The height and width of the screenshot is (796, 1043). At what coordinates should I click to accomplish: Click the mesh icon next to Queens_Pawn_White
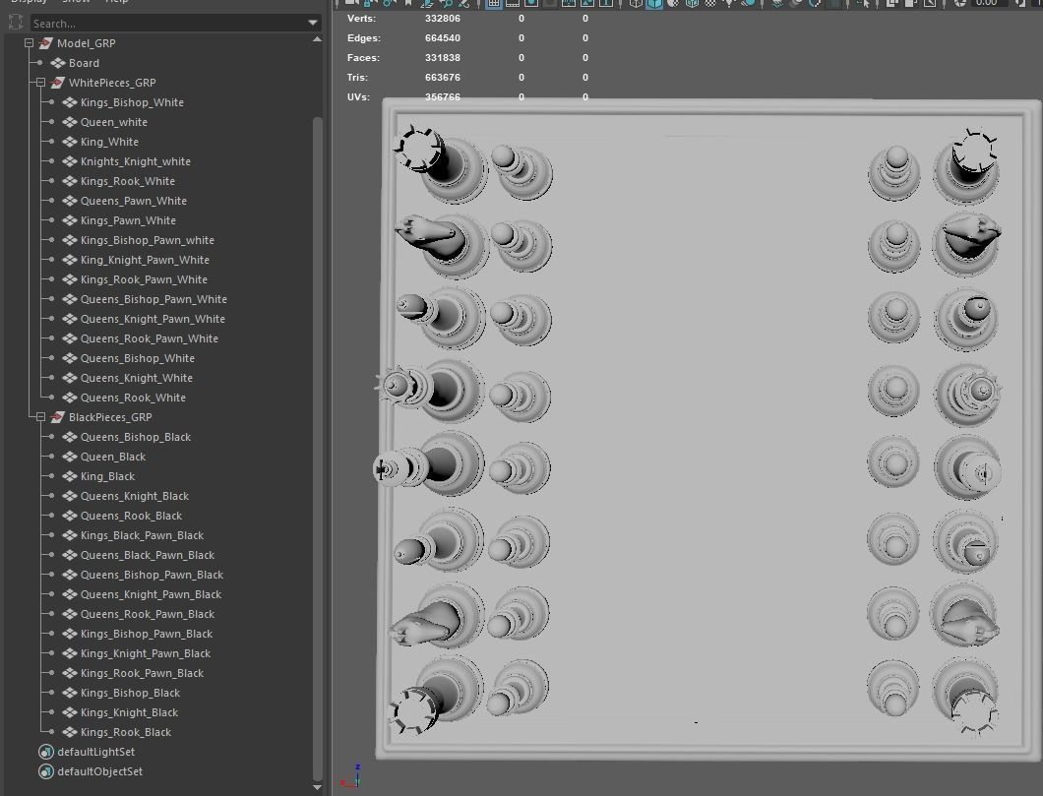point(70,201)
